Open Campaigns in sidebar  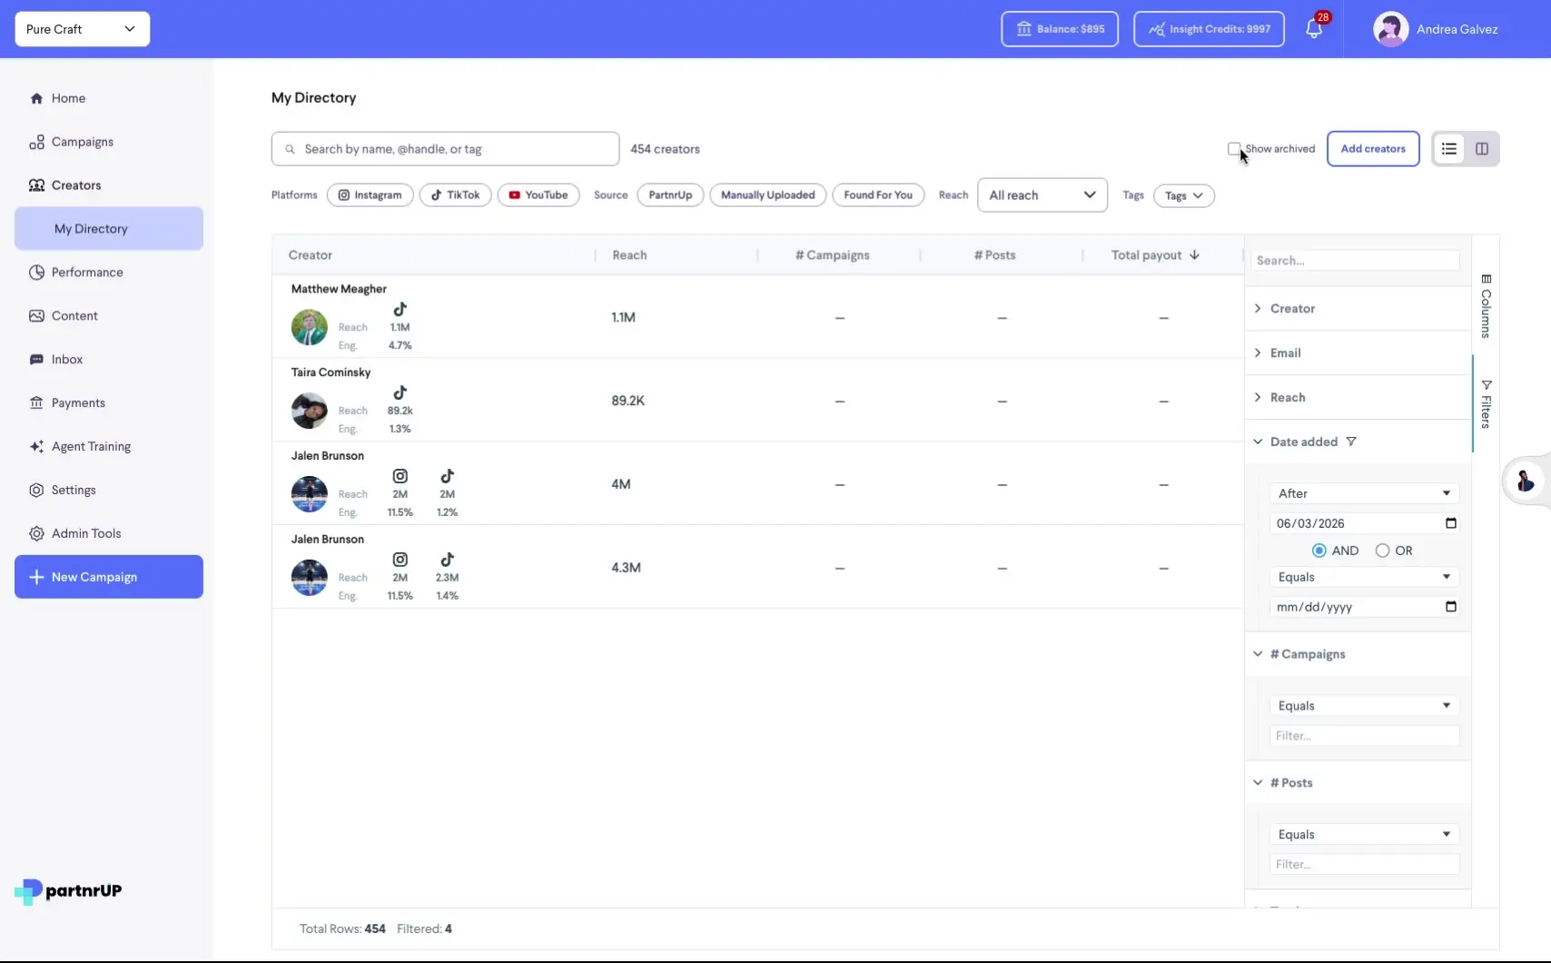(108, 142)
